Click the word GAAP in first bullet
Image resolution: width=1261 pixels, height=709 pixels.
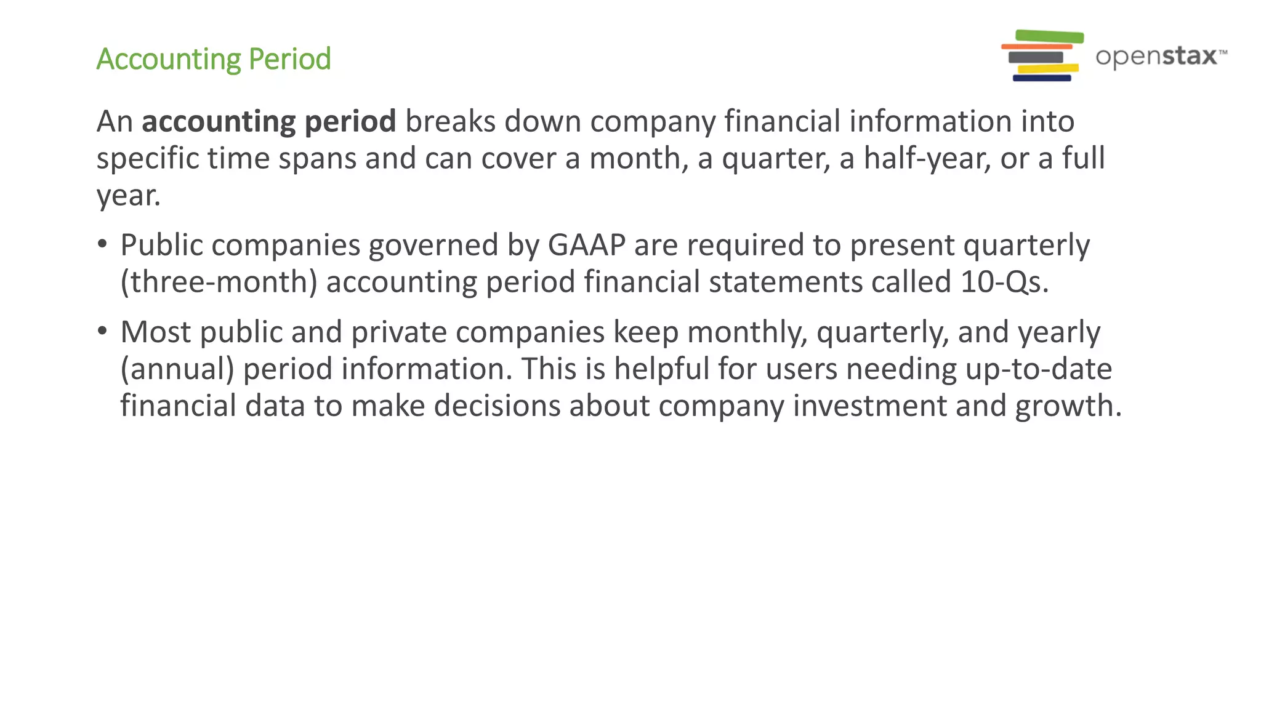pos(587,245)
